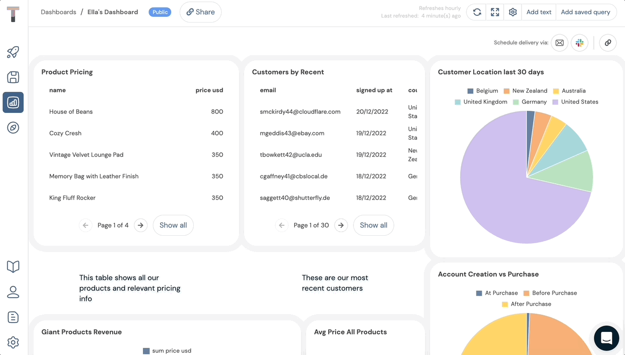Image resolution: width=625 pixels, height=355 pixels.
Task: Click the Giant Products Revenue title
Action: click(x=82, y=332)
